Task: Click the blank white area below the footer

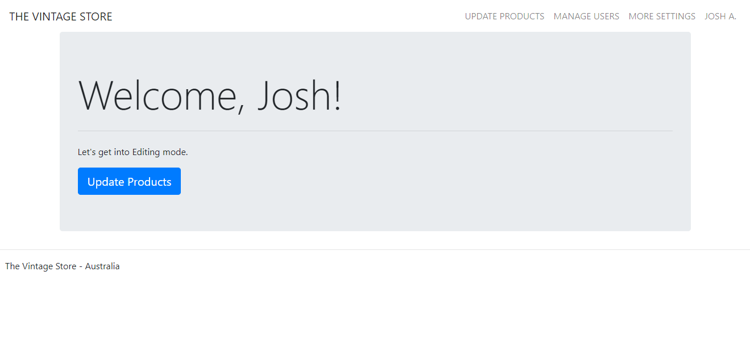Action: (x=375, y=318)
